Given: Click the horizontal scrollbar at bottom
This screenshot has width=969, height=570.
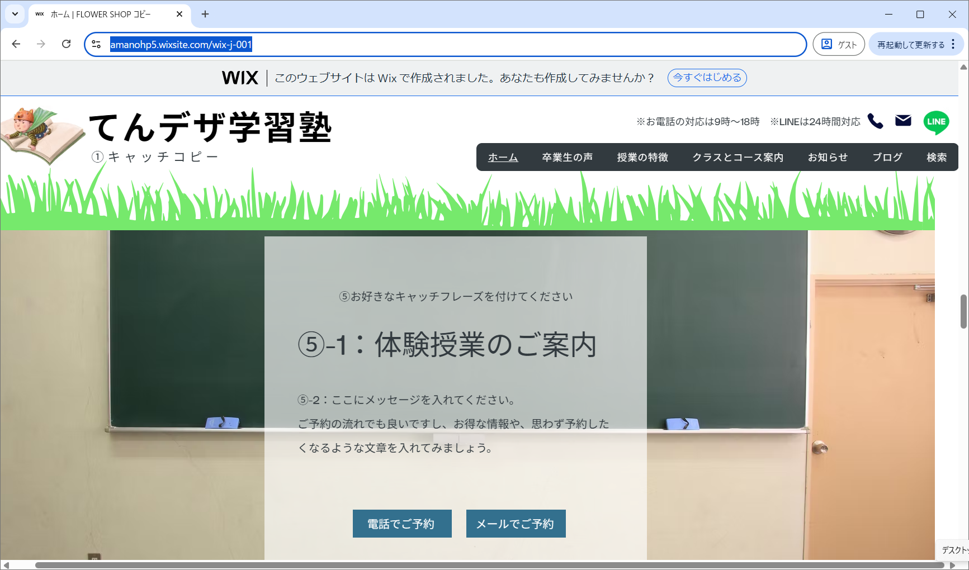Looking at the screenshot, I should click(486, 565).
